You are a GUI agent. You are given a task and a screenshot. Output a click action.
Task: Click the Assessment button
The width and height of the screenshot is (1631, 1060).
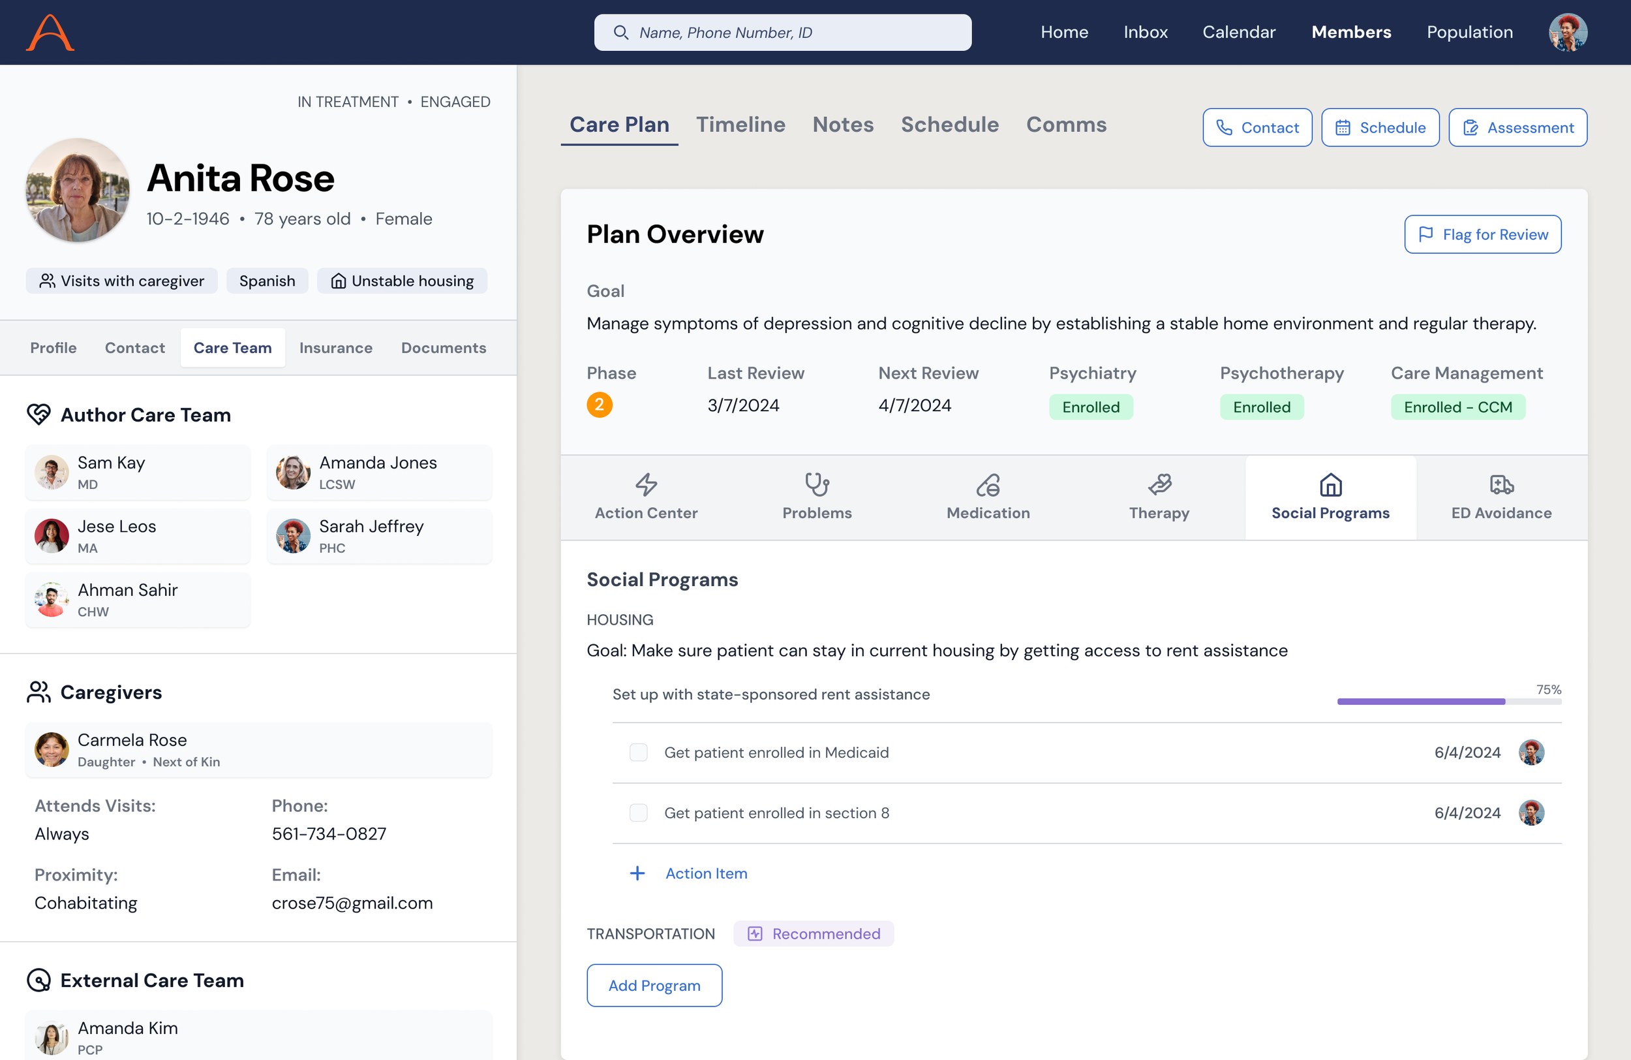(x=1517, y=127)
